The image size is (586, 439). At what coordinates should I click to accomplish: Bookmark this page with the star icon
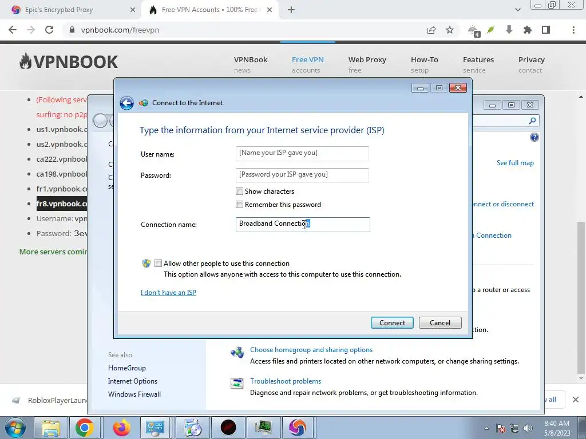pyautogui.click(x=450, y=30)
